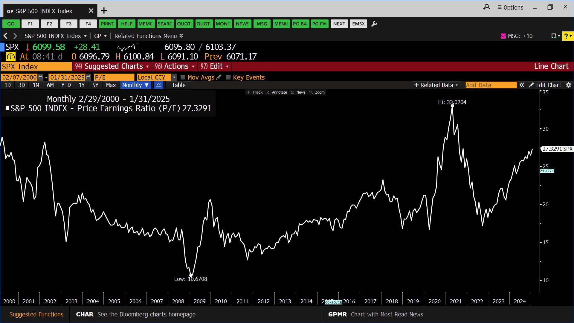Click the pink MSG envelope icon
The width and height of the screenshot is (574, 323).
(x=503, y=36)
